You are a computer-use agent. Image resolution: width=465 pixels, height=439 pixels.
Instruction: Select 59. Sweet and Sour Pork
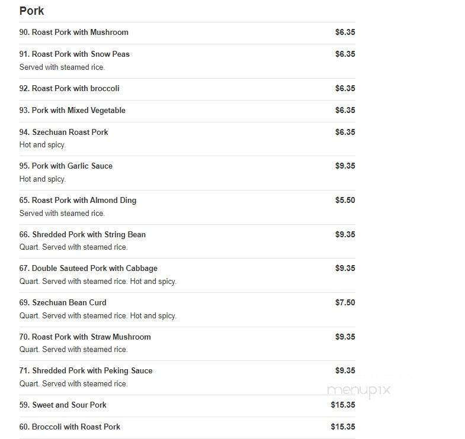pos(63,405)
